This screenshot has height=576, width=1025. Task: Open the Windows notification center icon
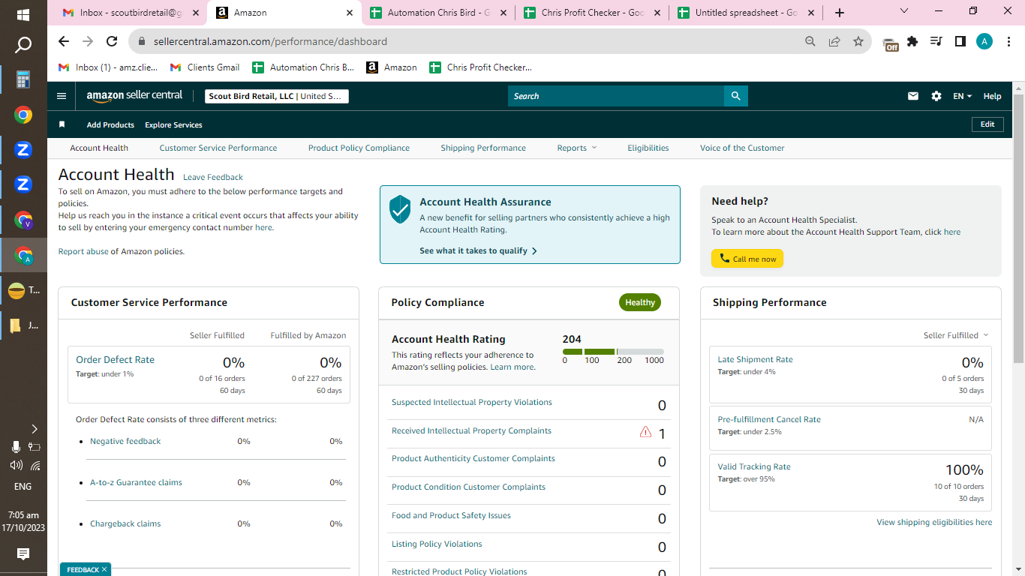pyautogui.click(x=23, y=554)
